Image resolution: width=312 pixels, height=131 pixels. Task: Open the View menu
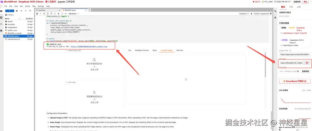click(x=16, y=6)
